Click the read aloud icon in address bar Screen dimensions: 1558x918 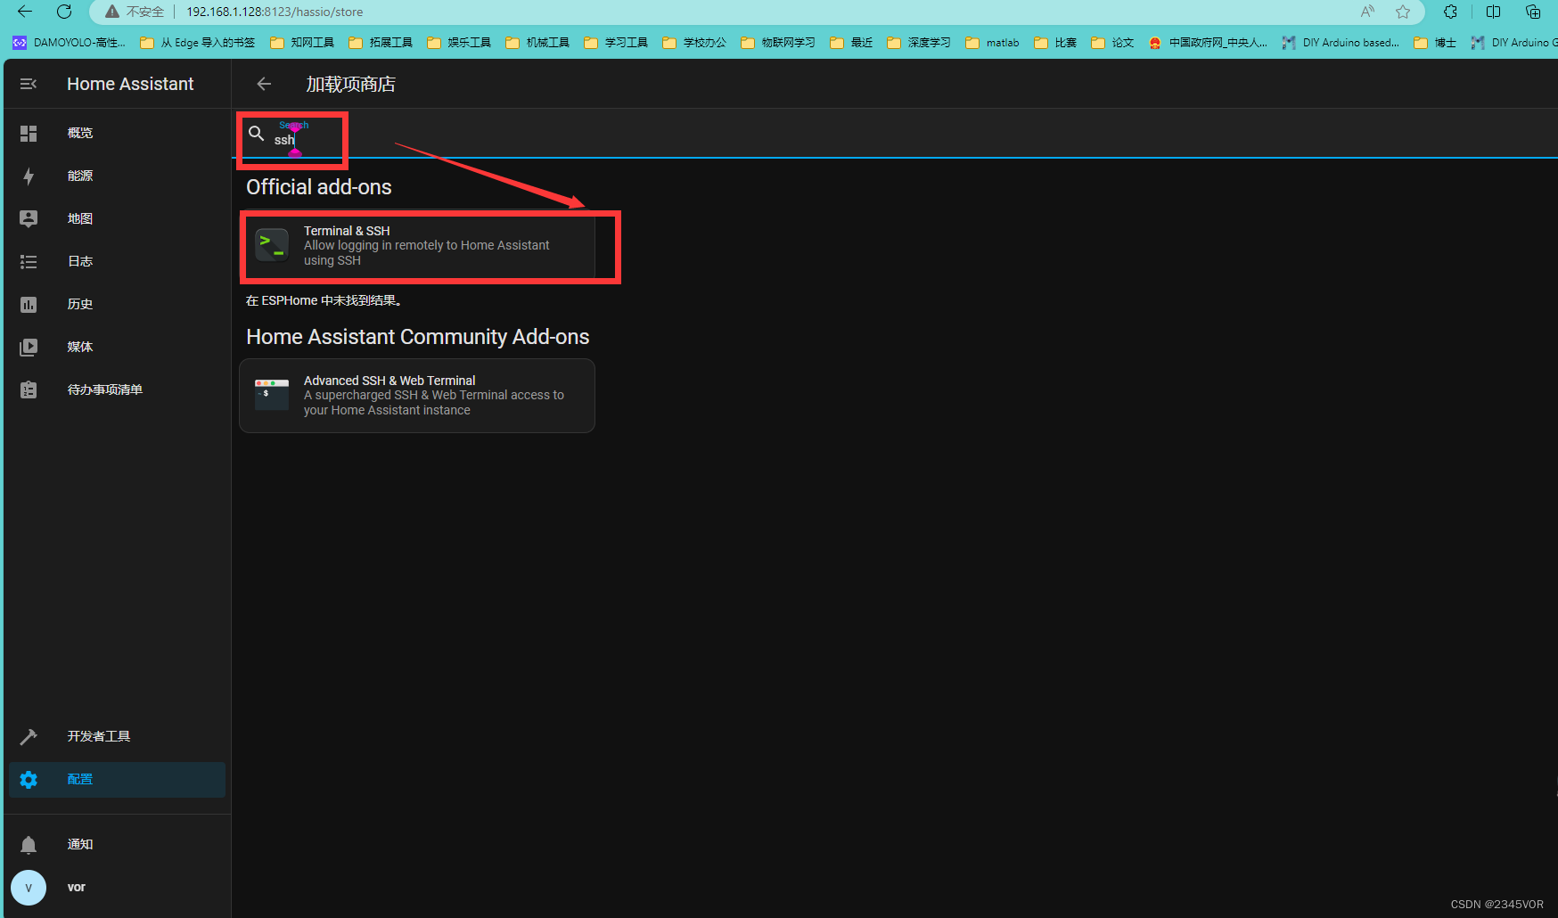coord(1367,12)
